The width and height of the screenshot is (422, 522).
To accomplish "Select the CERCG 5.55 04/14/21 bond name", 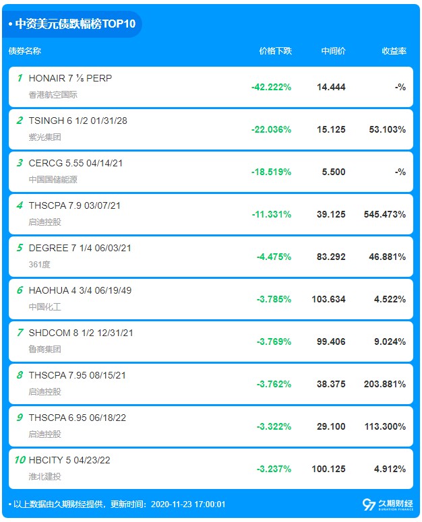I will point(76,163).
